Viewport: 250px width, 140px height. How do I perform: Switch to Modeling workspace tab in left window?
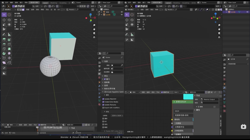[x=53, y=3]
